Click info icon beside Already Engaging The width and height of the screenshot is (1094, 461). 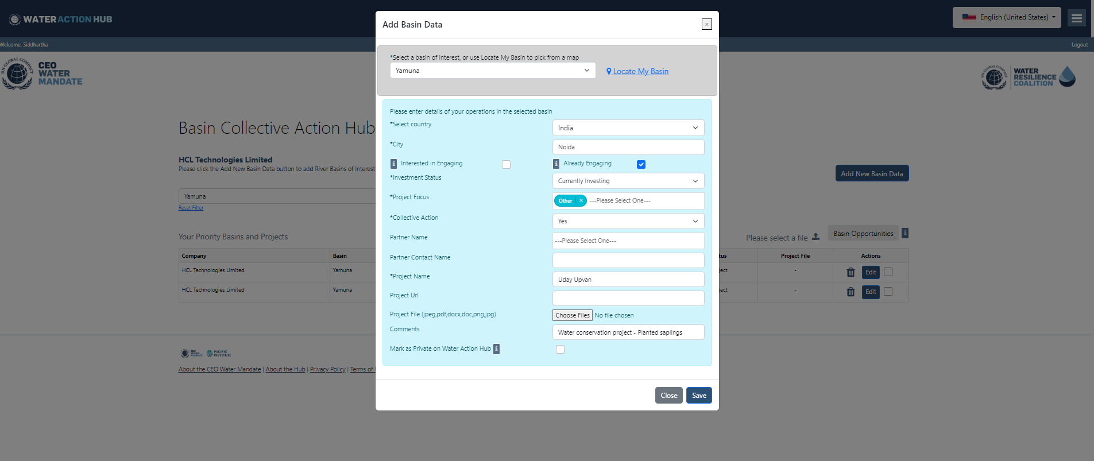[556, 164]
